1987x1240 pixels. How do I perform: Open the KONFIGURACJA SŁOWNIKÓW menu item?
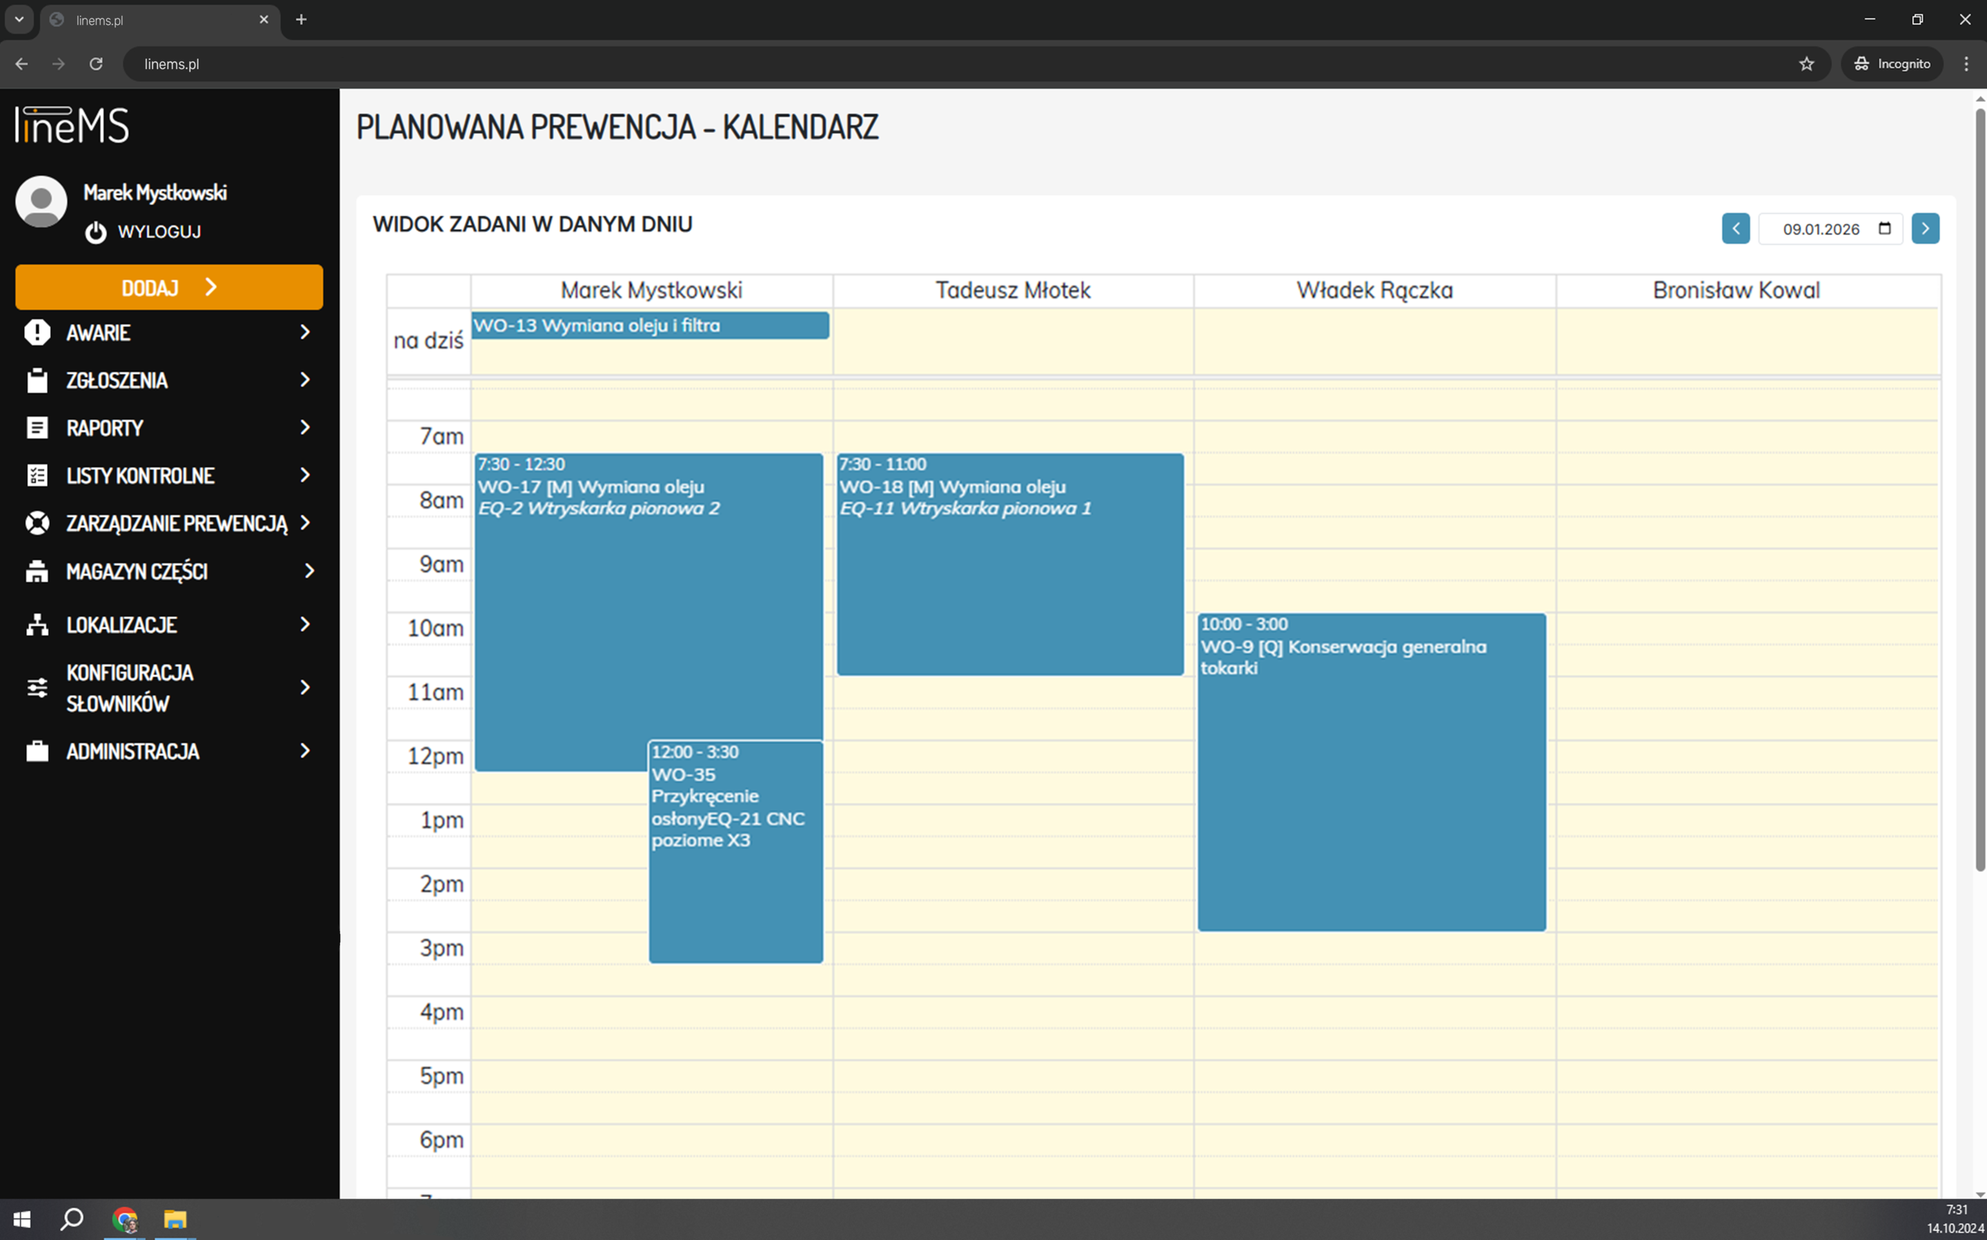click(x=169, y=688)
